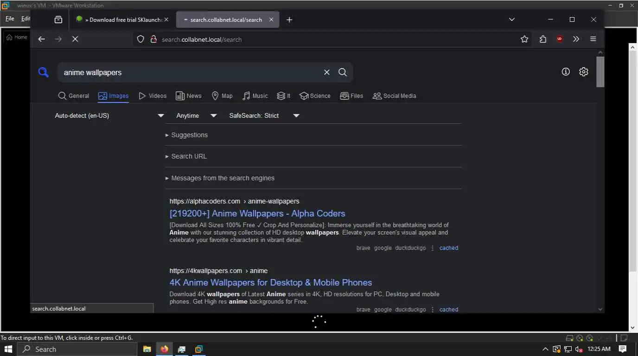
Task: Open the tracking protection shield icon
Action: coord(141,39)
